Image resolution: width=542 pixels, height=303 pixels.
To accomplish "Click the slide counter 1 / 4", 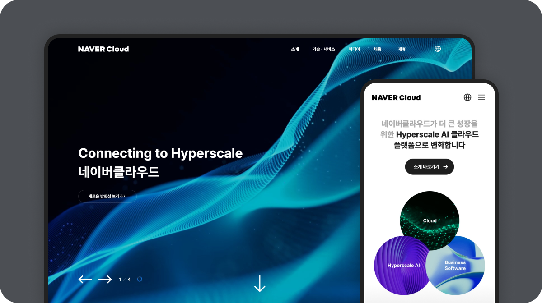I will coord(125,280).
